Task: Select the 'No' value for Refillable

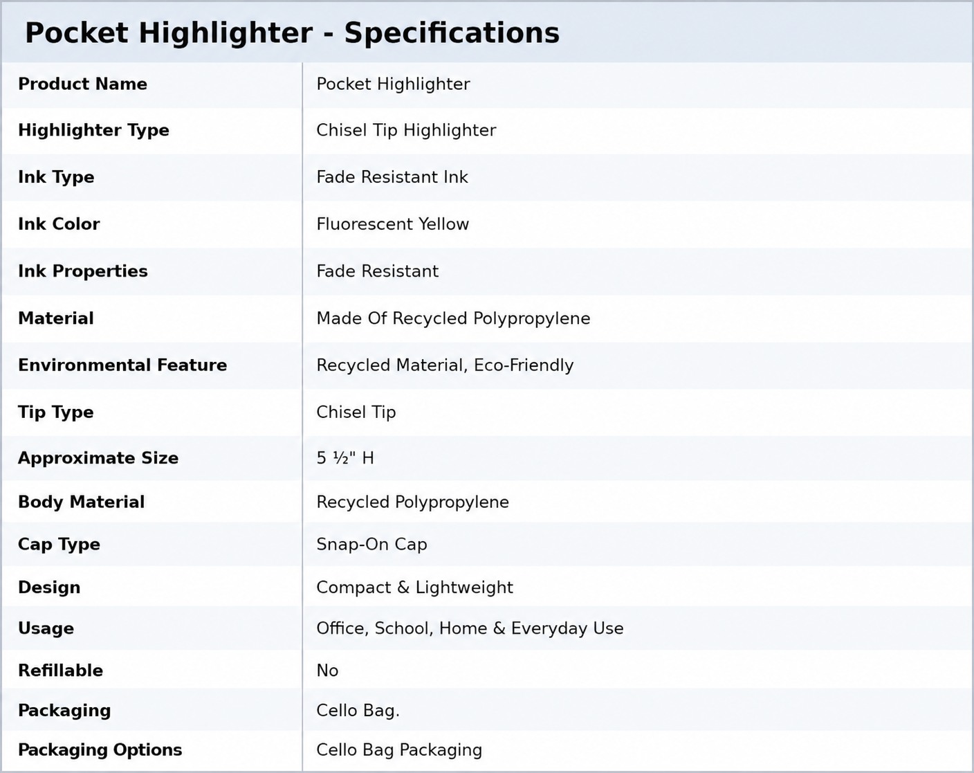Action: coord(327,671)
